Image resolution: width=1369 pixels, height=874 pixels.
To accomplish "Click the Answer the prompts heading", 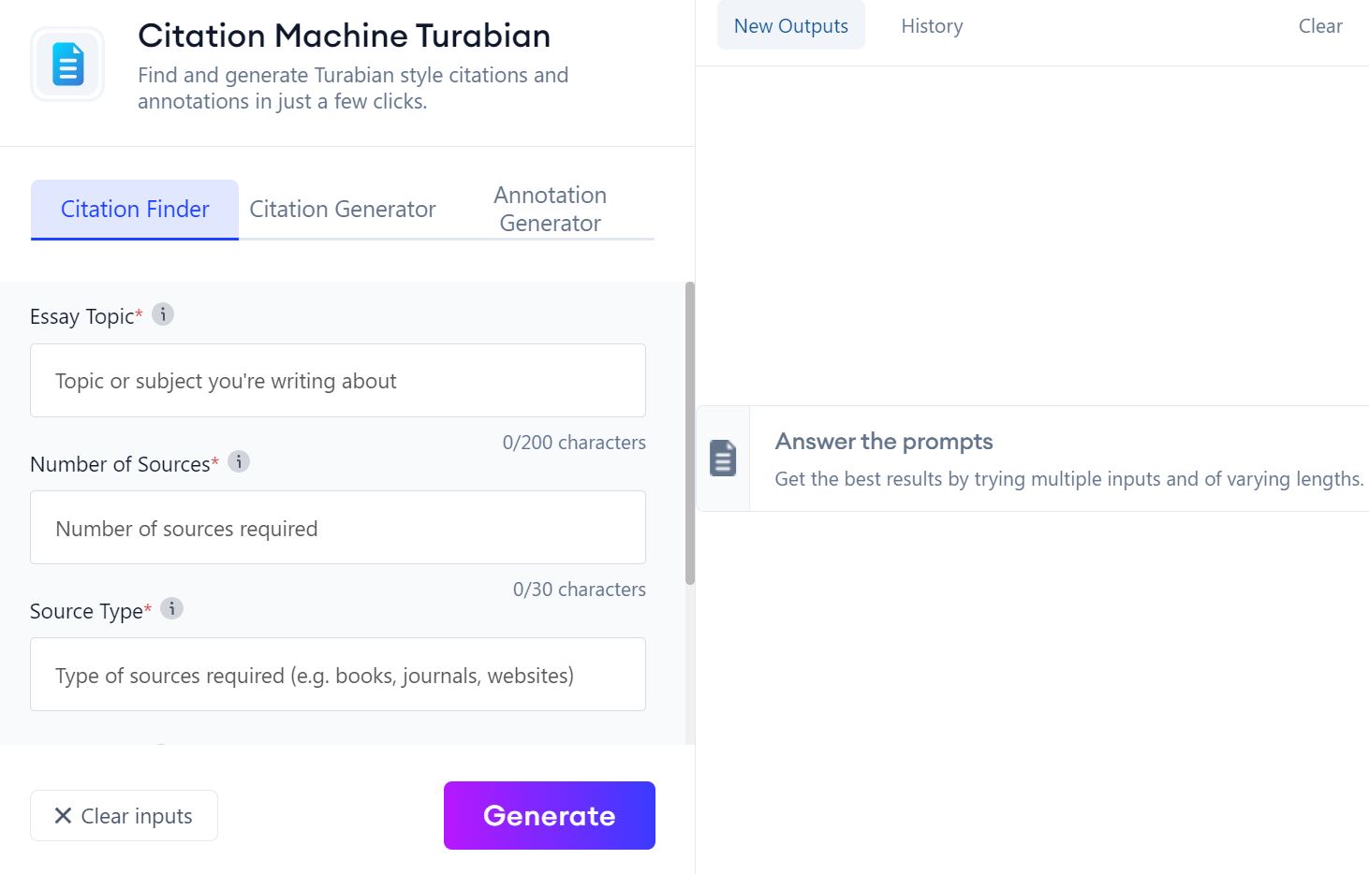I will coord(883,442).
